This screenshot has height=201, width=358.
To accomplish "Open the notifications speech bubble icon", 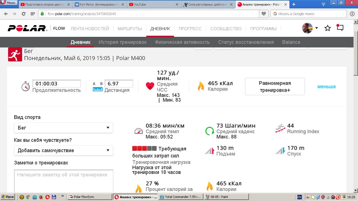I will point(340,28).
